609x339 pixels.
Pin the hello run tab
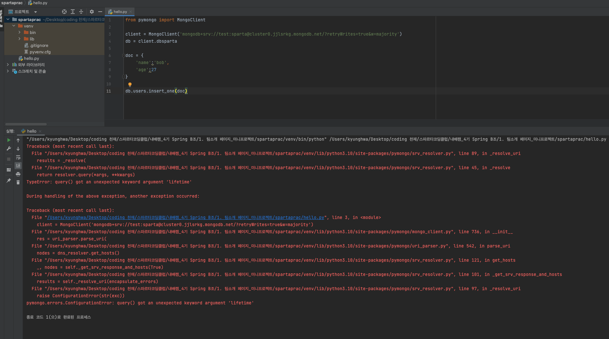(x=9, y=180)
